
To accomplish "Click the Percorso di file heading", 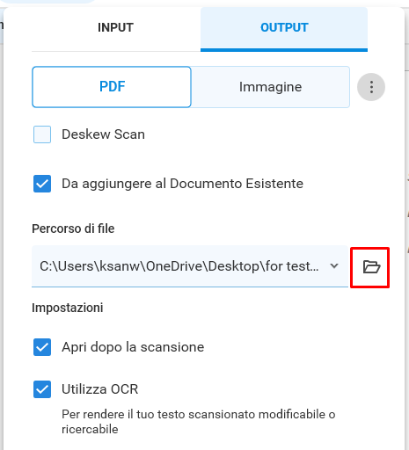I will coord(73,229).
